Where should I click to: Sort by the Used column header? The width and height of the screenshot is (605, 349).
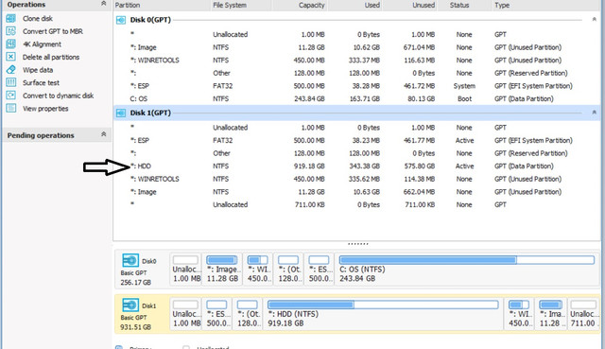pyautogui.click(x=372, y=6)
